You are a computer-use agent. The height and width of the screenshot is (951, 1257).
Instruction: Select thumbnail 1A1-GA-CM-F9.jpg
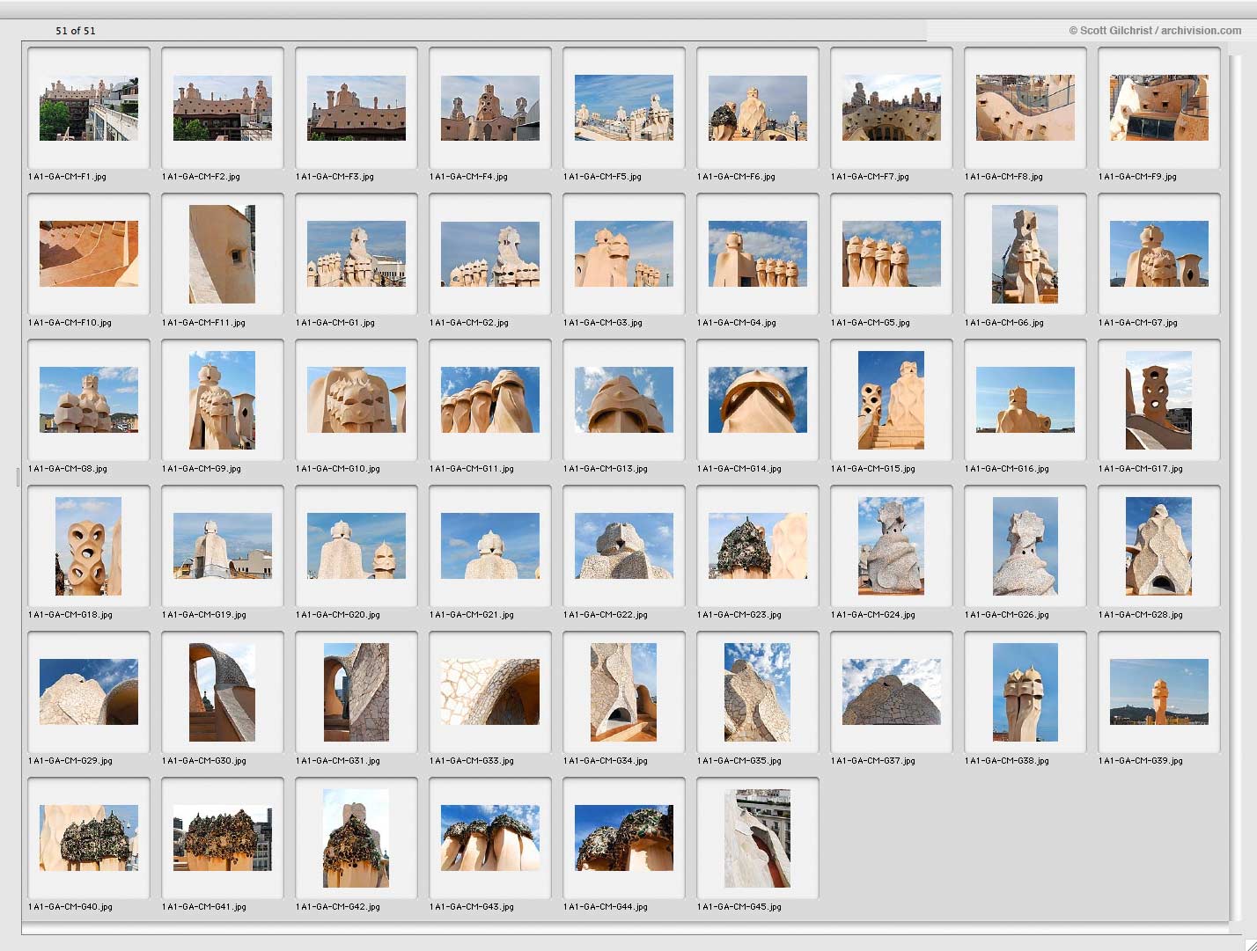1159,108
